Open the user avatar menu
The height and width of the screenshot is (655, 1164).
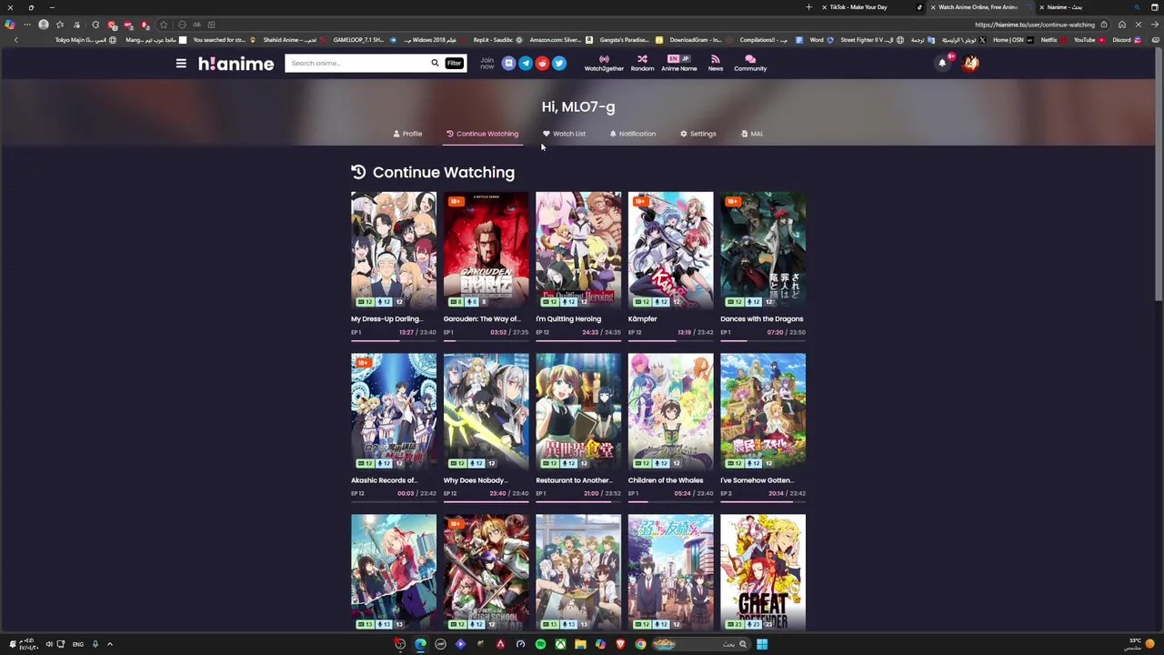(971, 63)
